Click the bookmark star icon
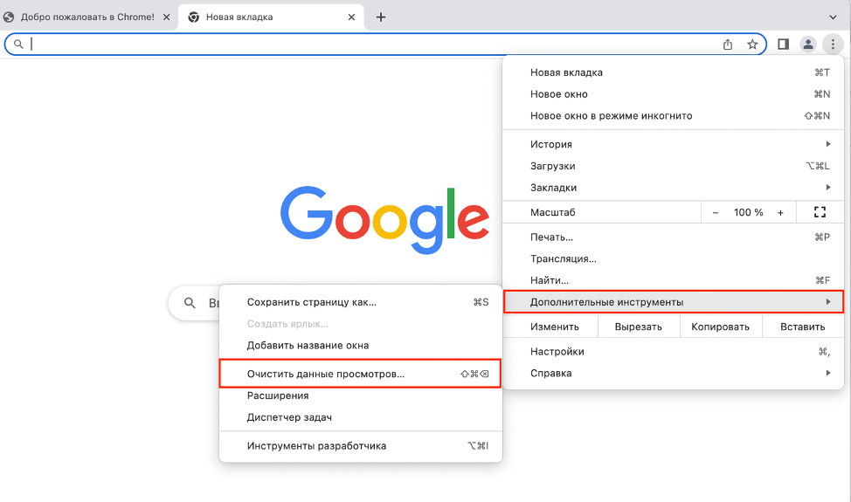The height and width of the screenshot is (502, 851). [752, 45]
